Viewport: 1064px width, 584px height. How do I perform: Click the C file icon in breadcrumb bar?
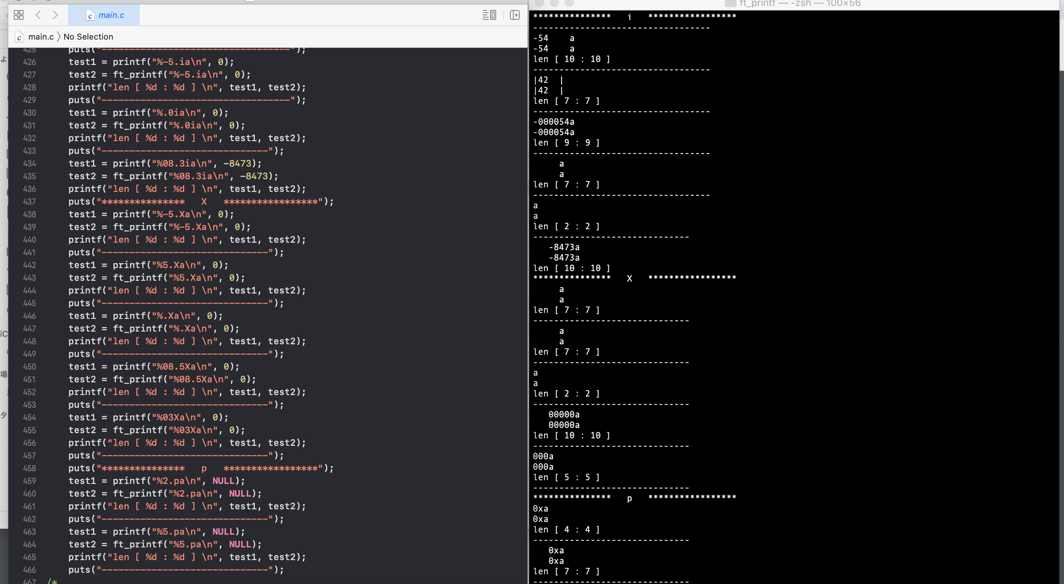(x=19, y=37)
